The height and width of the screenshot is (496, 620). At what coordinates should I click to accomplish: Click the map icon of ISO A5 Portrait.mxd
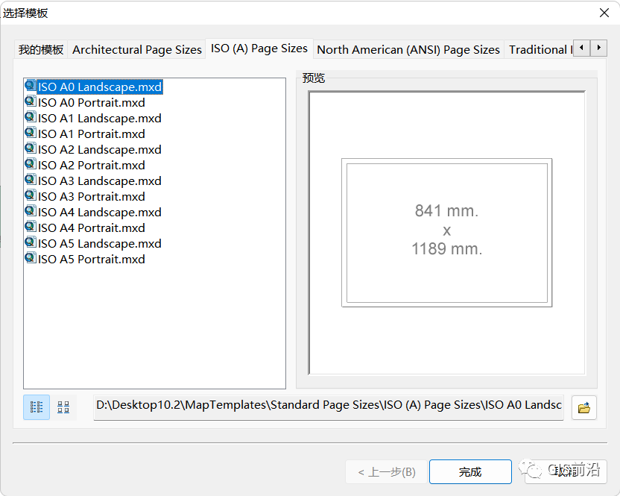31,258
